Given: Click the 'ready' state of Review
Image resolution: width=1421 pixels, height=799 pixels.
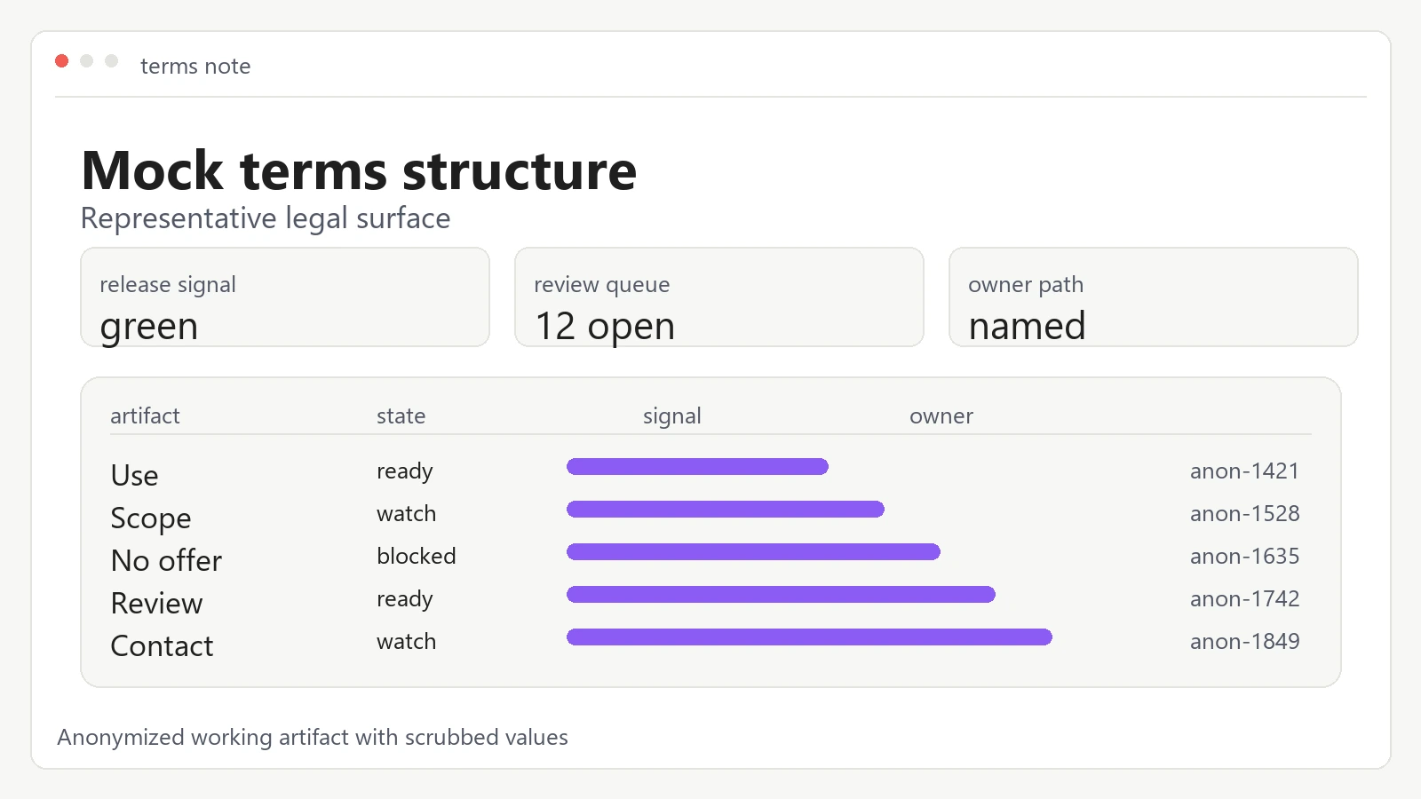Looking at the screenshot, I should click(405, 600).
